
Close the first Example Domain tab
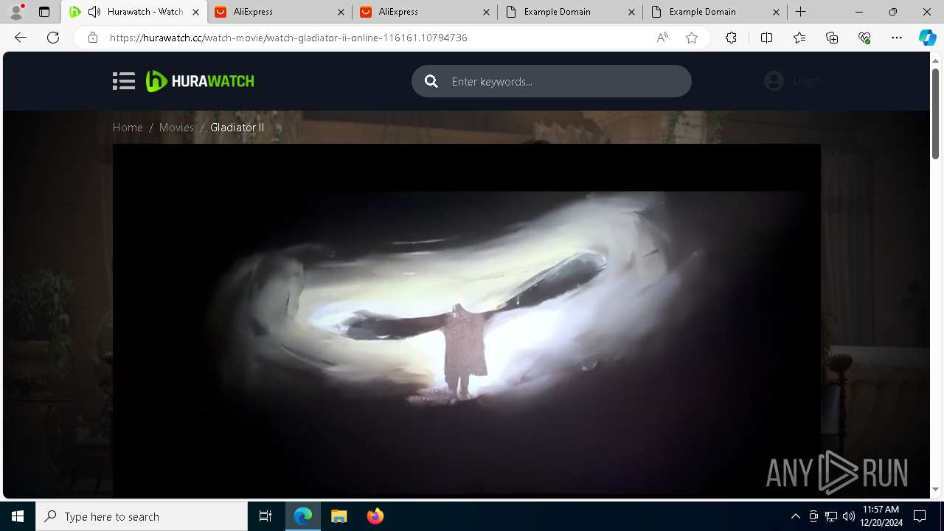tap(631, 12)
